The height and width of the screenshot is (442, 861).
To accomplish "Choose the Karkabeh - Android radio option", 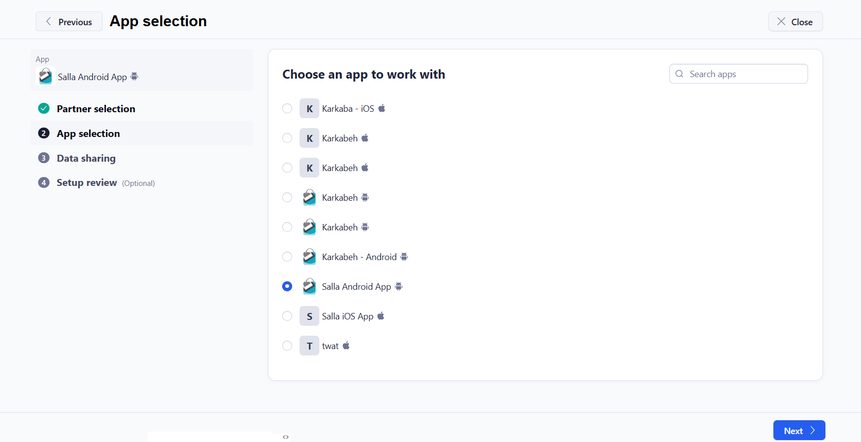I will click(287, 257).
